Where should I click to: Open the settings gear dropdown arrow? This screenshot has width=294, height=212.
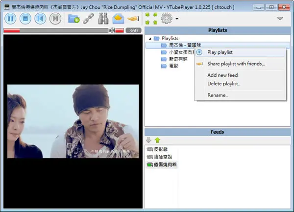177,19
